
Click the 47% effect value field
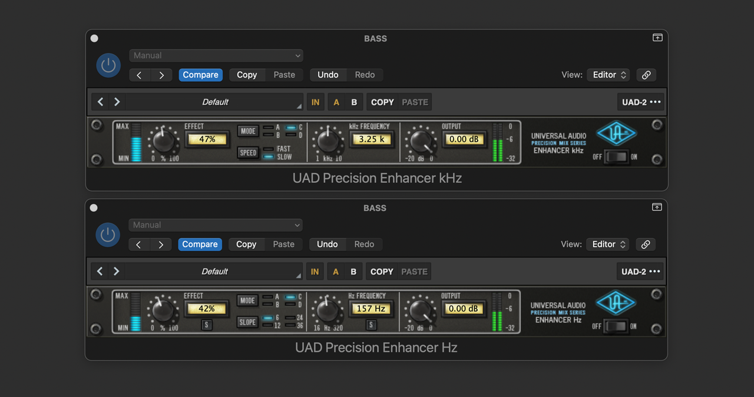207,139
